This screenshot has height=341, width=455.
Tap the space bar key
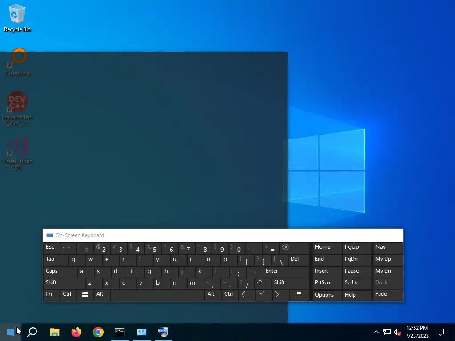(158, 295)
